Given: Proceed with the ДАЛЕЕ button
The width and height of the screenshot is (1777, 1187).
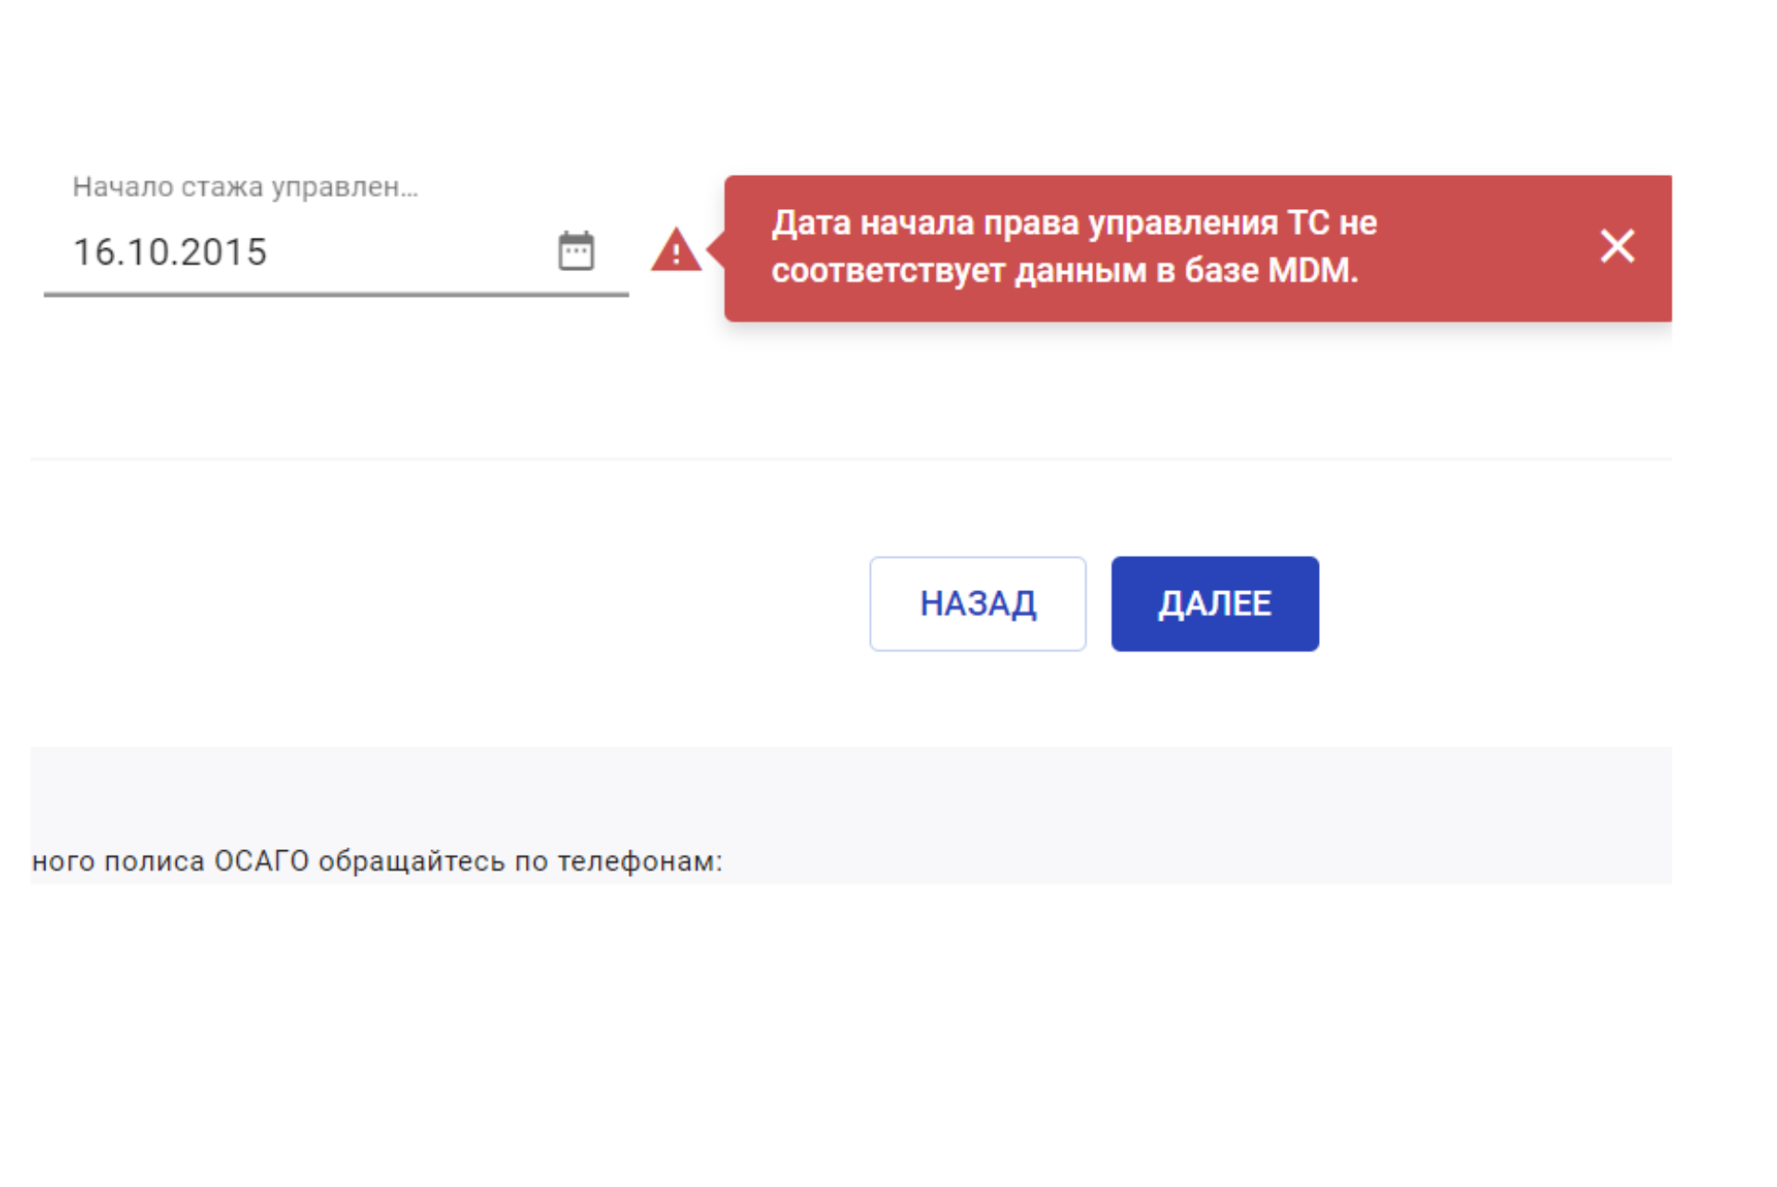Looking at the screenshot, I should point(1214,603).
